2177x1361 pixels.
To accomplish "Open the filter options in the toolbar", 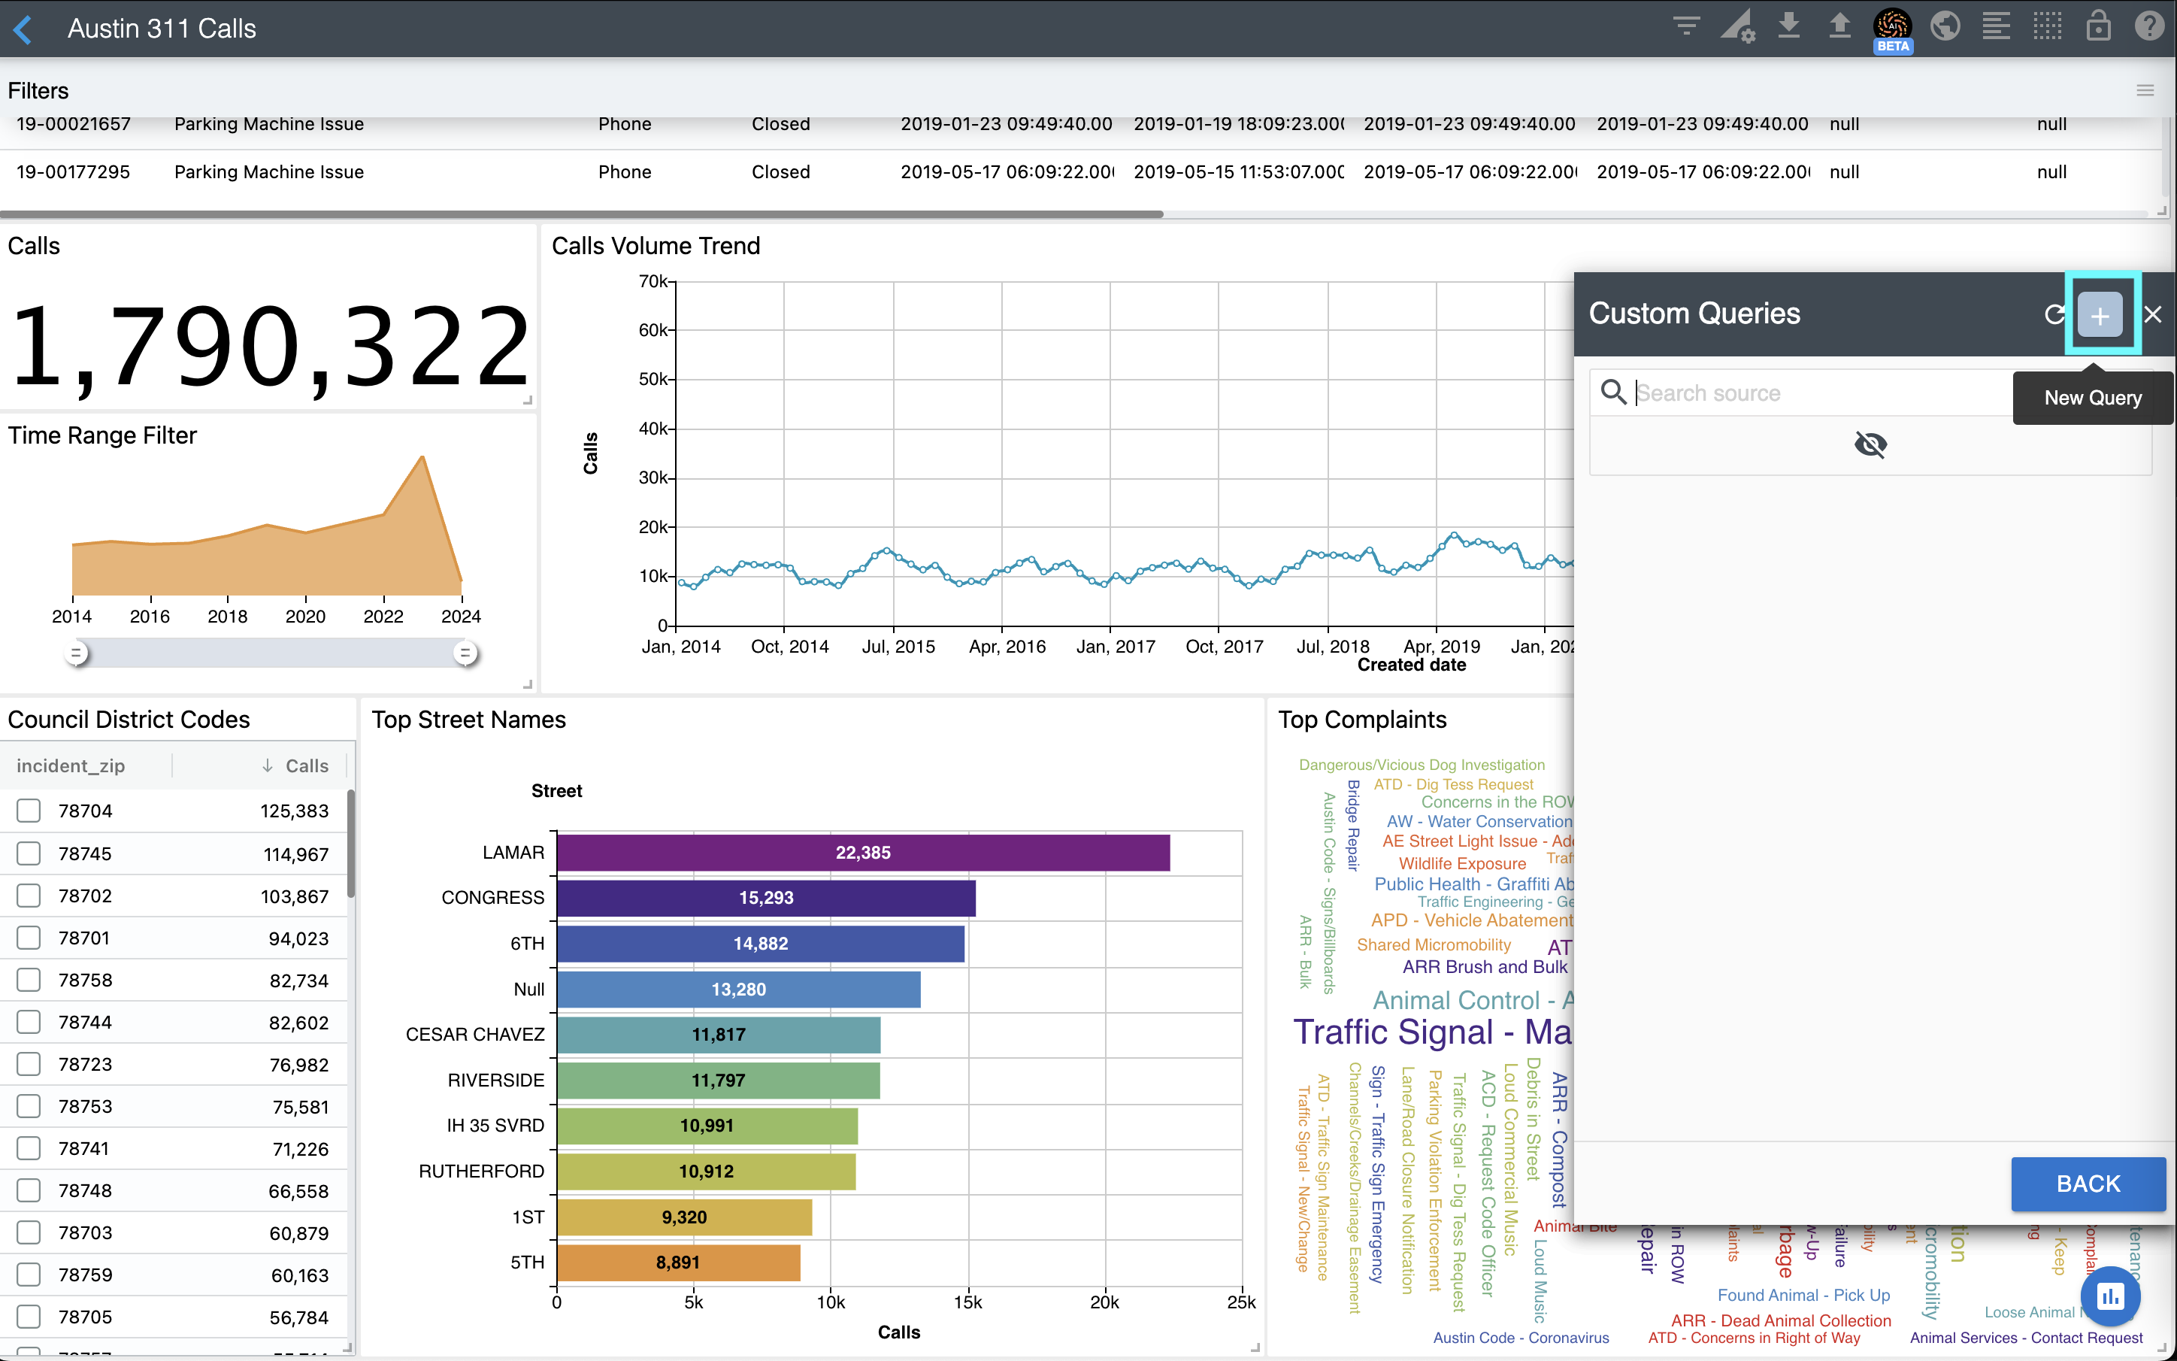I will coord(1687,27).
